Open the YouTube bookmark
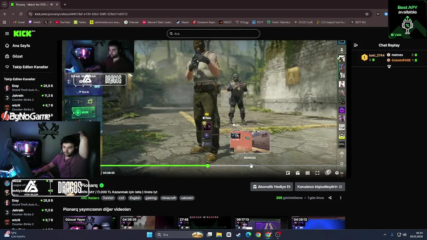The height and width of the screenshot is (240, 427). (x=63, y=22)
